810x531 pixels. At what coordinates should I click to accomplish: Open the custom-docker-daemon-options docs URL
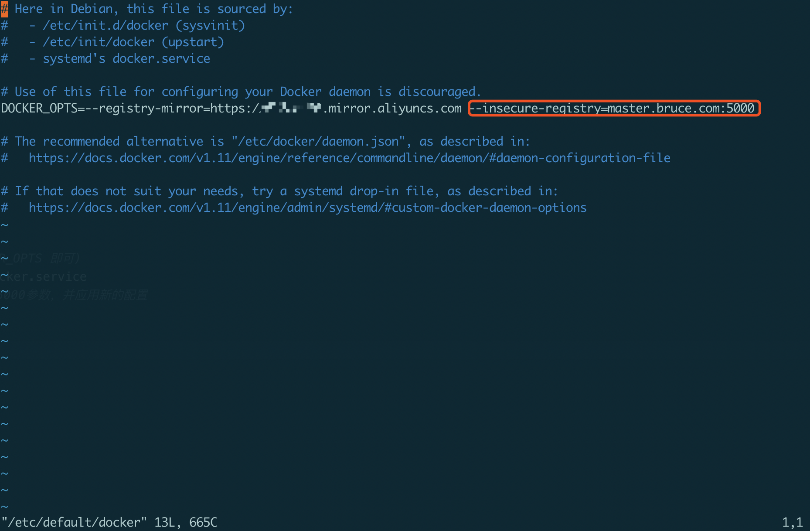[307, 208]
